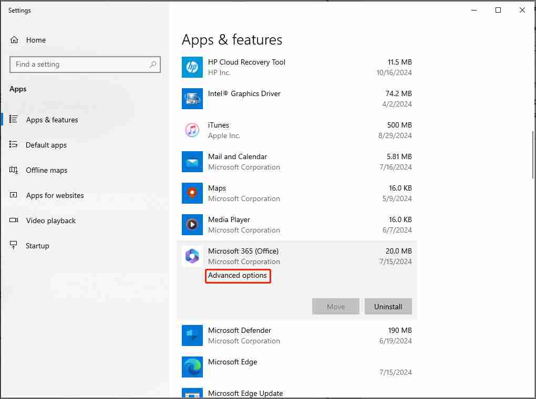Select the Microsoft Edge Update entry name
The image size is (536, 399).
click(245, 393)
